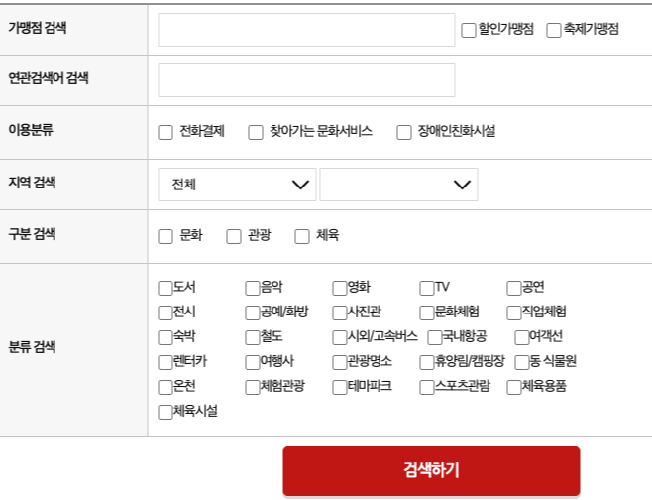The height and width of the screenshot is (500, 652).
Task: Check the 숙박 checkbox
Action: (x=165, y=337)
